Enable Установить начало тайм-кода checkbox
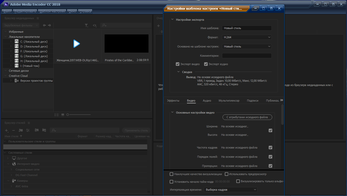Viewport: 347px width, 196px height. point(171,182)
